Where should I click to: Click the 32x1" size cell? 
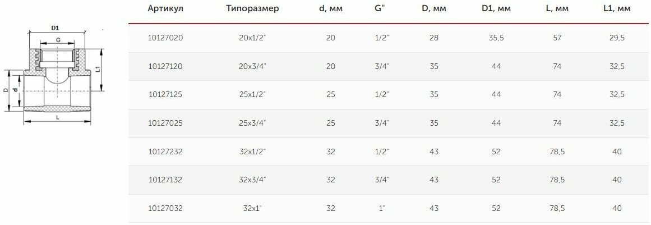point(252,208)
